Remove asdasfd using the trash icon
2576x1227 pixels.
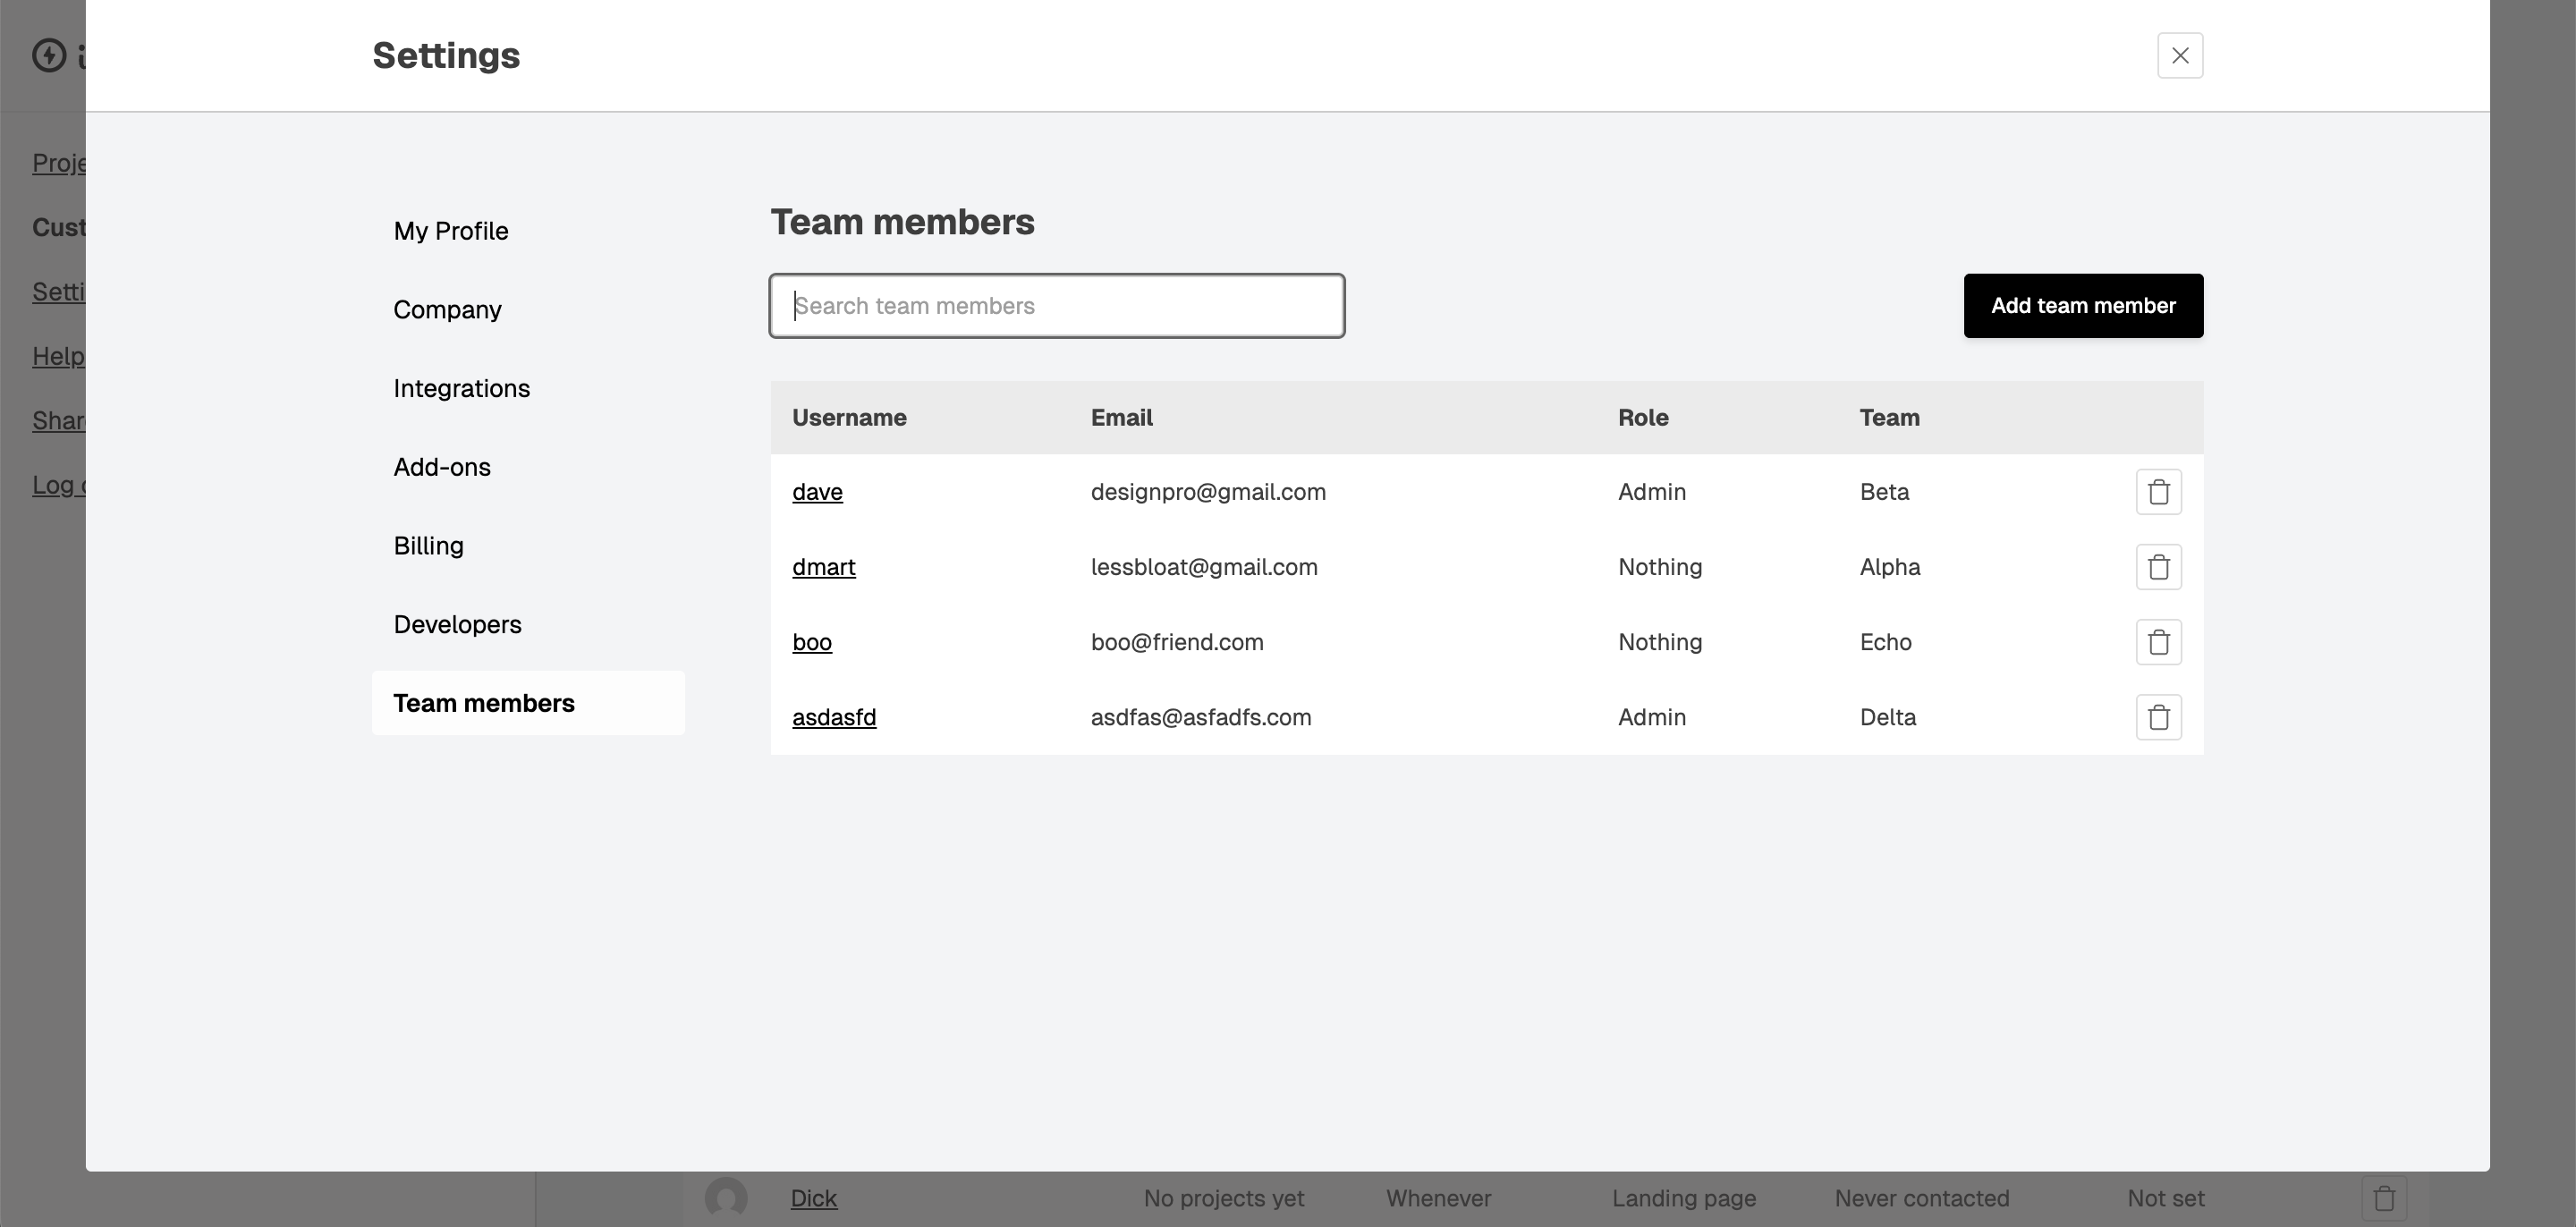pos(2158,717)
